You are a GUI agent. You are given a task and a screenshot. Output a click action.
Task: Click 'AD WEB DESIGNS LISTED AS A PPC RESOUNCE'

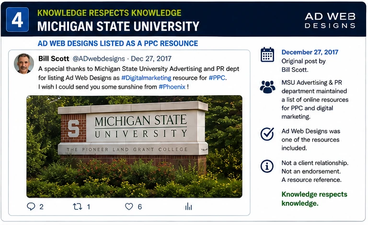click(118, 44)
